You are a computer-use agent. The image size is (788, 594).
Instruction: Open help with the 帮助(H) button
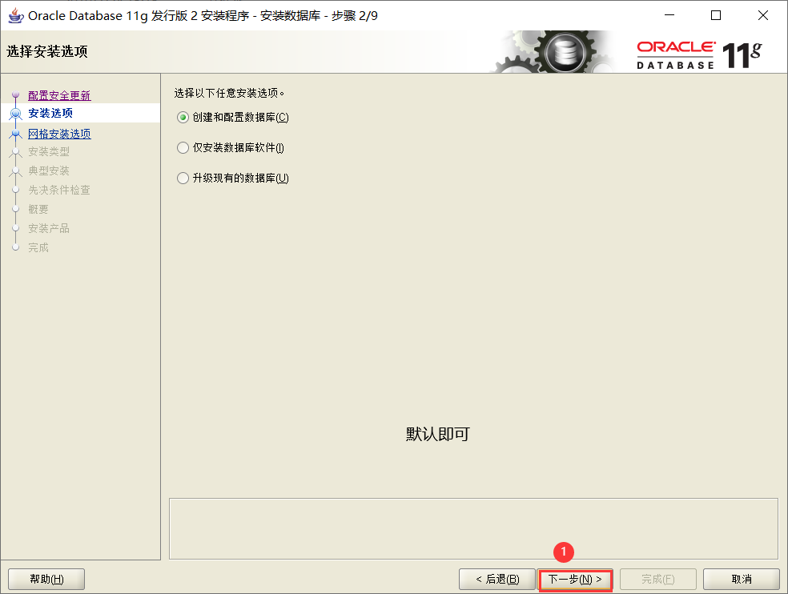[x=46, y=580]
